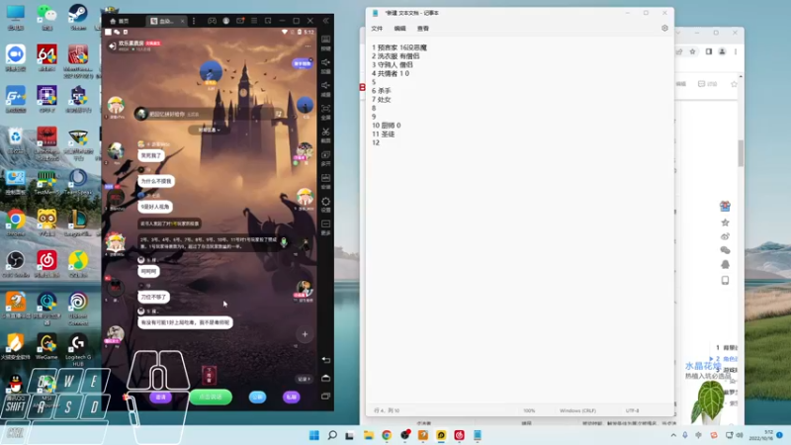Show hidden tray icons chevron
Screen dimensions: 791x445
coord(673,435)
